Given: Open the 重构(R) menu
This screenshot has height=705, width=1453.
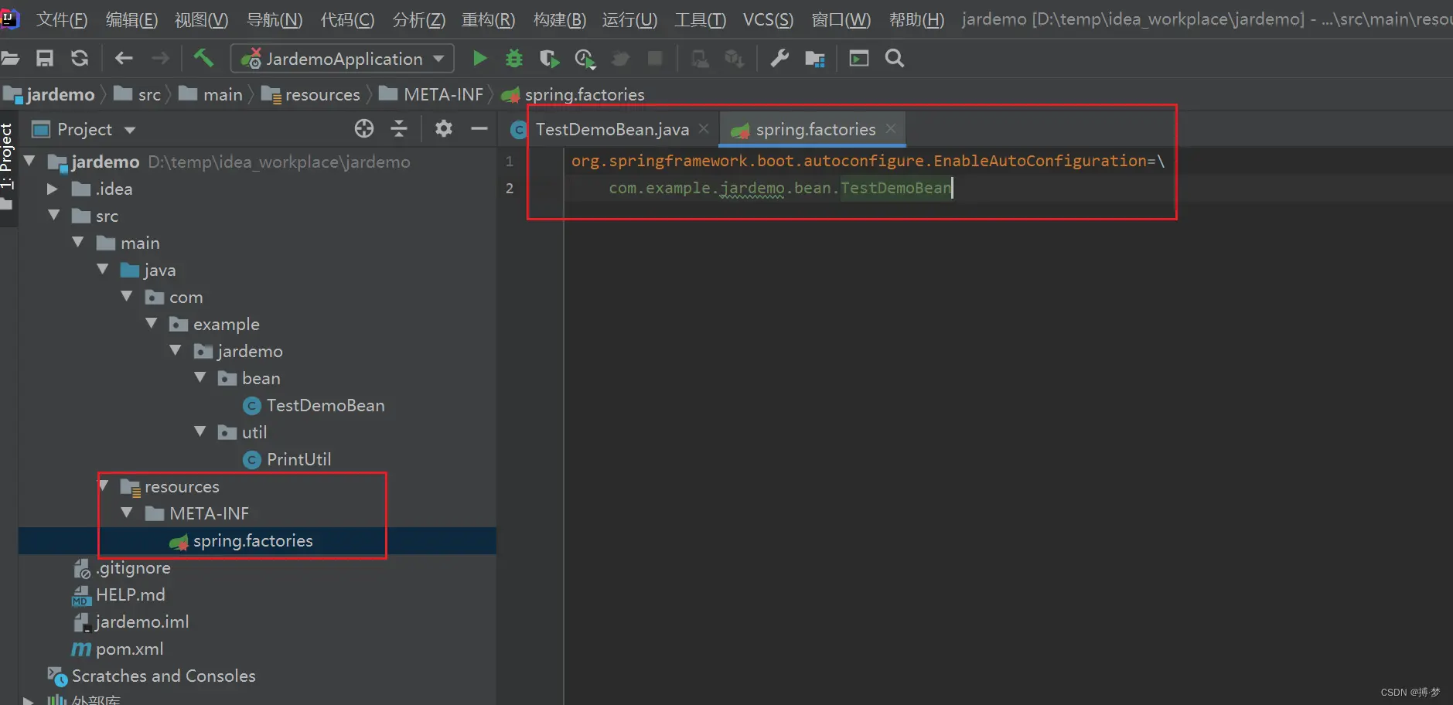Looking at the screenshot, I should [x=488, y=19].
